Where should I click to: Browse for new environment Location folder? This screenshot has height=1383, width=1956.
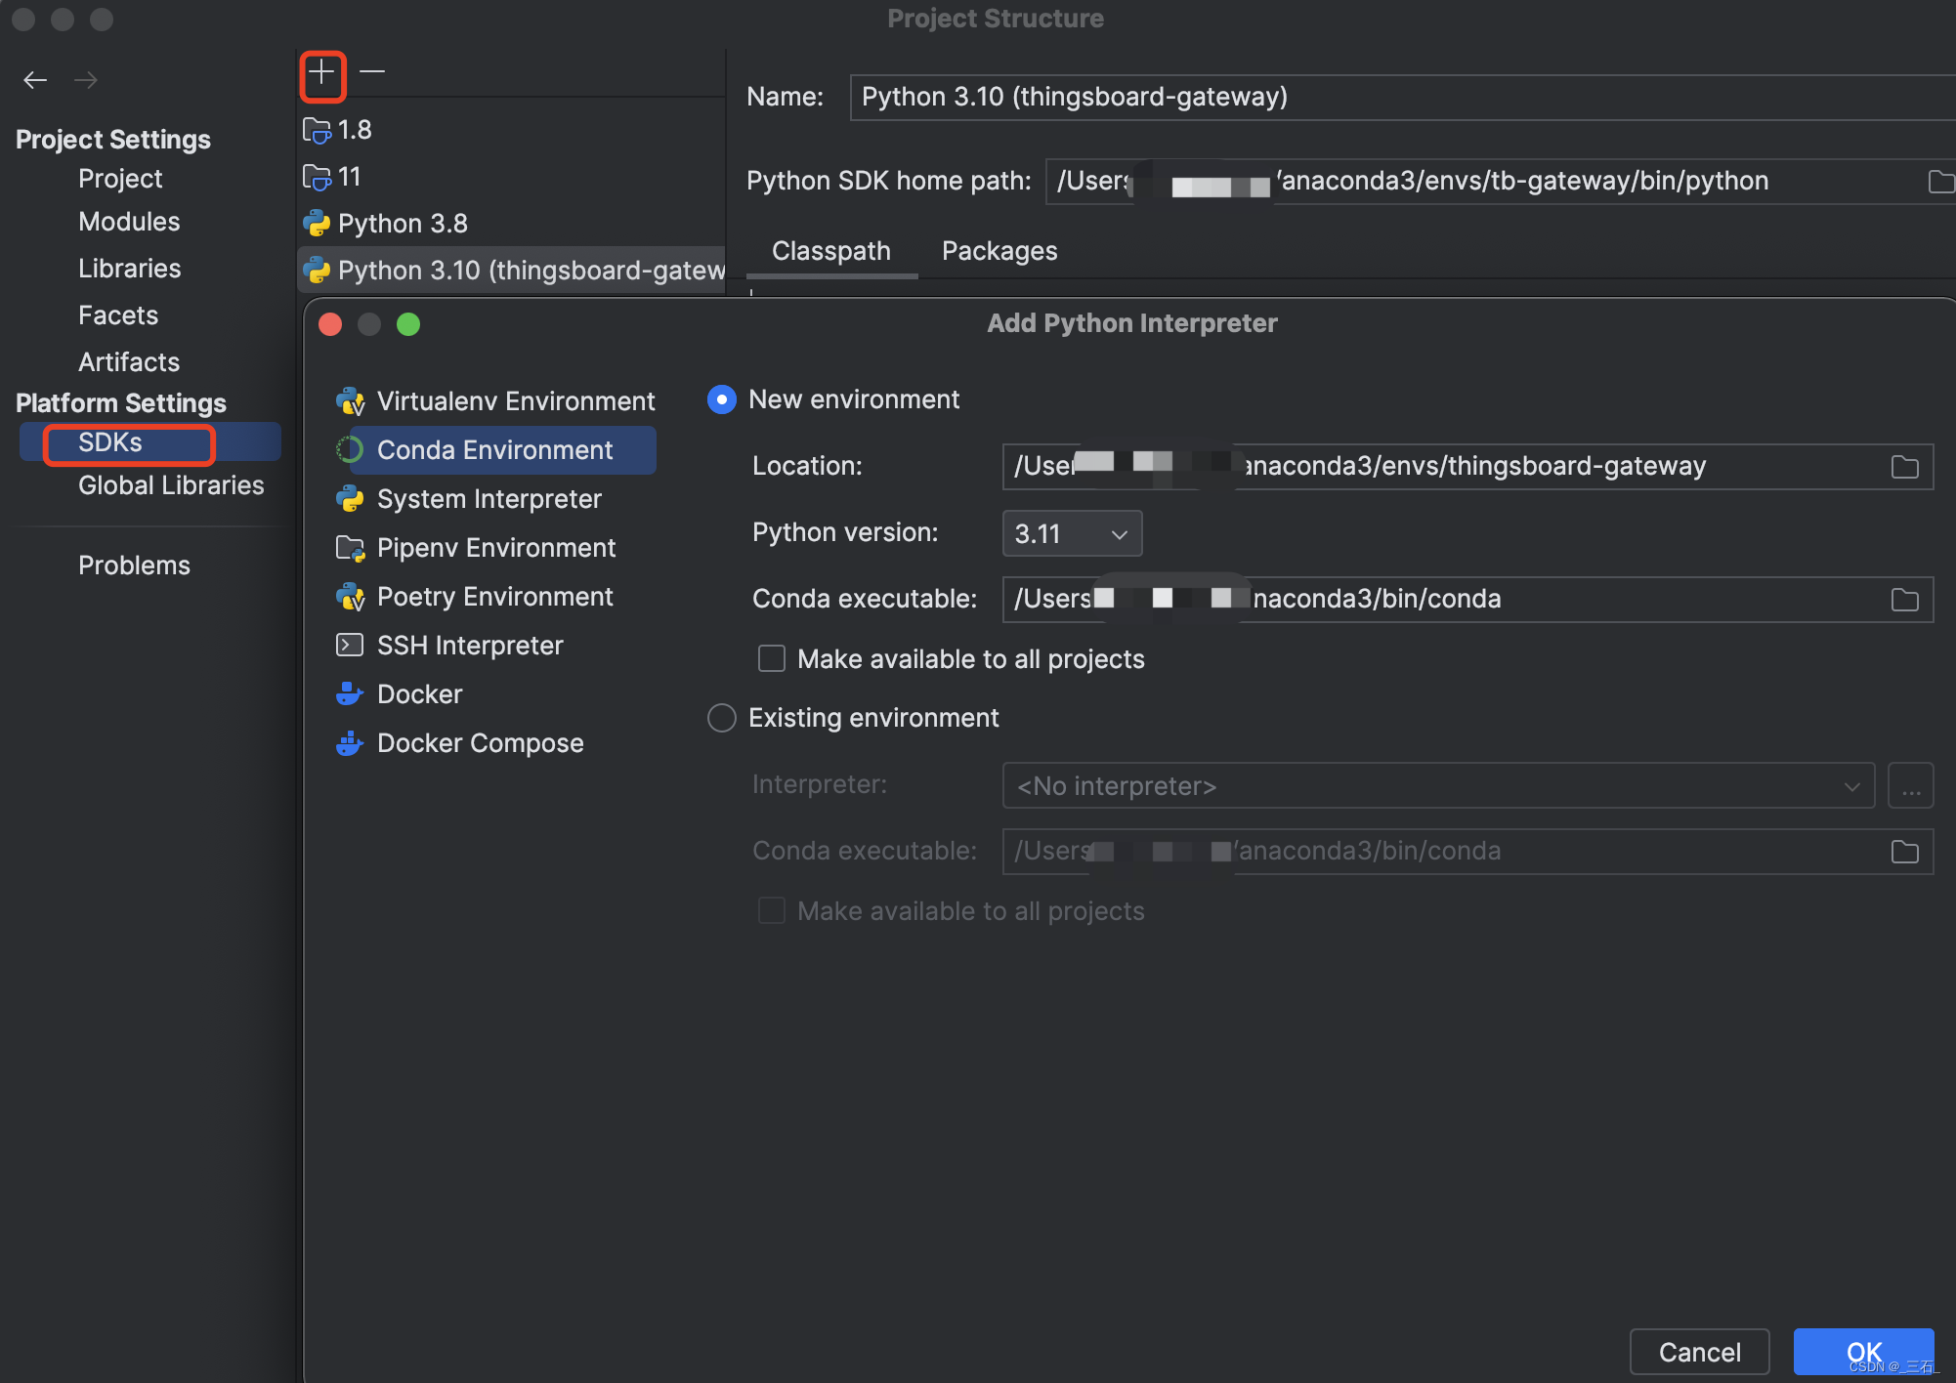click(x=1905, y=467)
